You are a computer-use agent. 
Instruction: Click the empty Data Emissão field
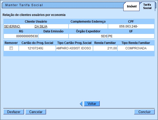(53, 36)
